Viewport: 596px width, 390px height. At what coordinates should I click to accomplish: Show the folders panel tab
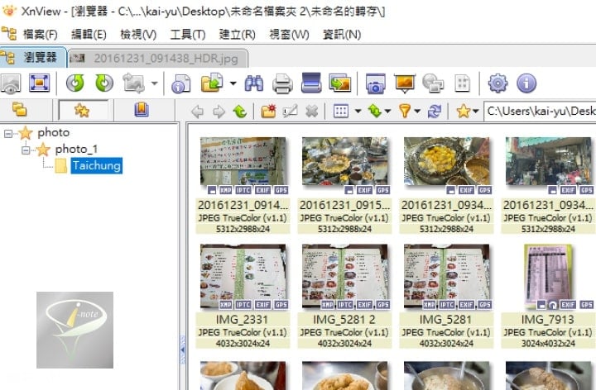click(x=19, y=110)
